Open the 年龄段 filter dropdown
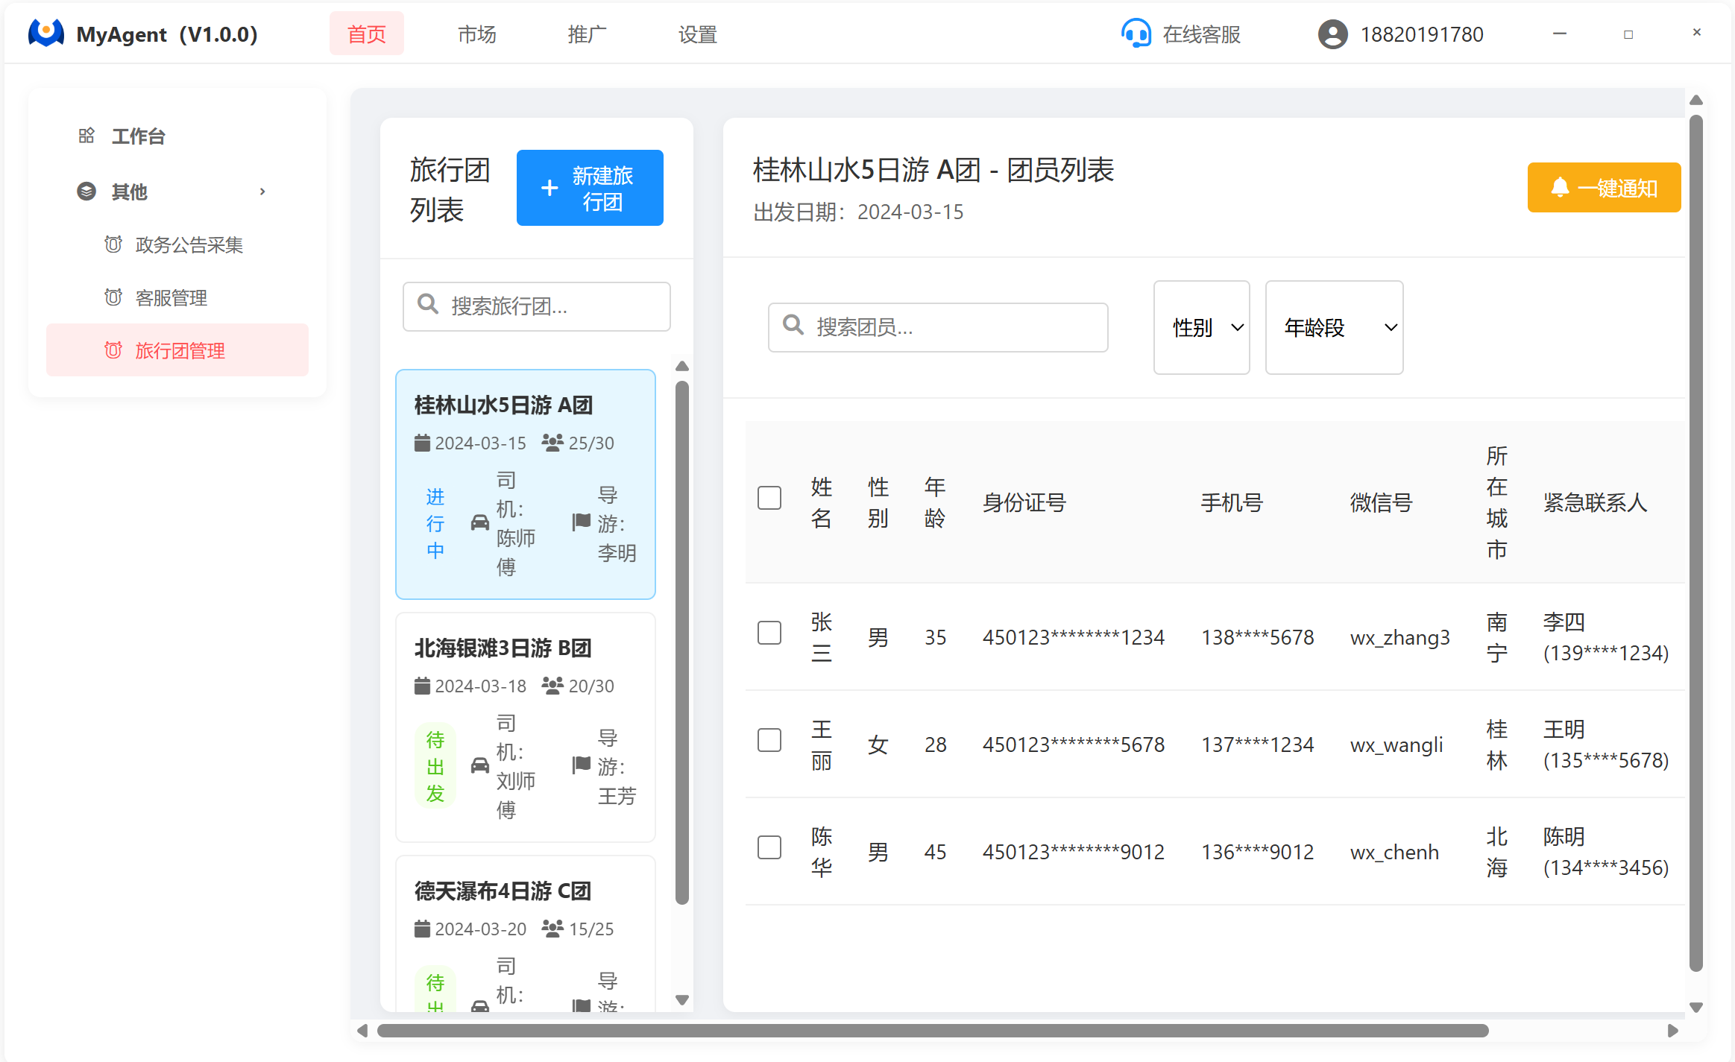This screenshot has width=1735, height=1062. [1334, 327]
